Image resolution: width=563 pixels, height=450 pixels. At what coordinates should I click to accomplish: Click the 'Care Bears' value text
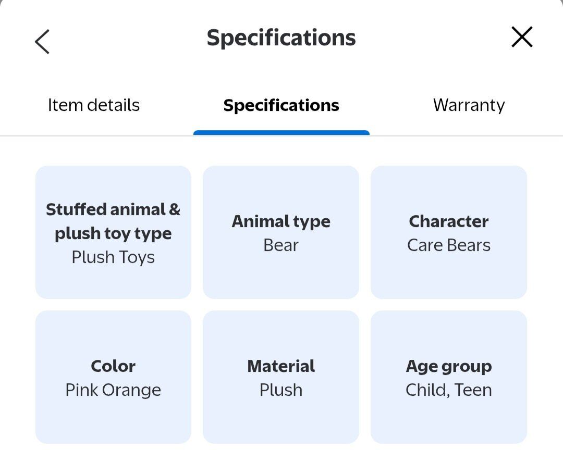448,245
